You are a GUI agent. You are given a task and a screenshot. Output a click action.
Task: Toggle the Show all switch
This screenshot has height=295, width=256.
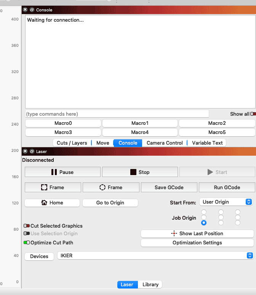point(253,114)
